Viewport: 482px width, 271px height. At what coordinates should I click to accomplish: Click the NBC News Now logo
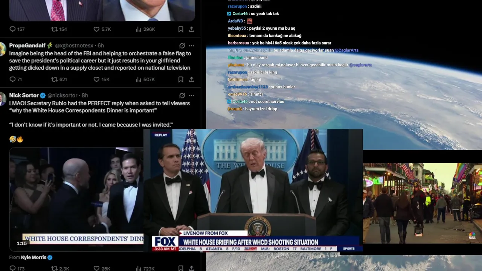[472, 236]
